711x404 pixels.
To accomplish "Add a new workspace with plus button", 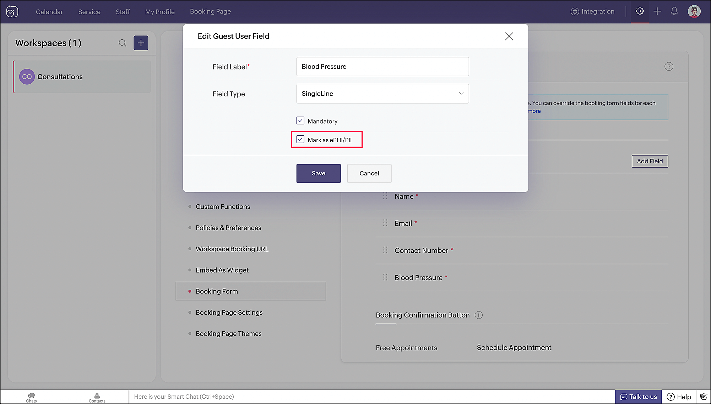I will [141, 43].
